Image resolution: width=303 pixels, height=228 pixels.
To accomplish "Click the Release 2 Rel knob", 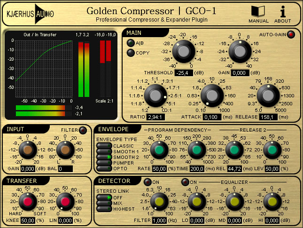I will (234, 150).
